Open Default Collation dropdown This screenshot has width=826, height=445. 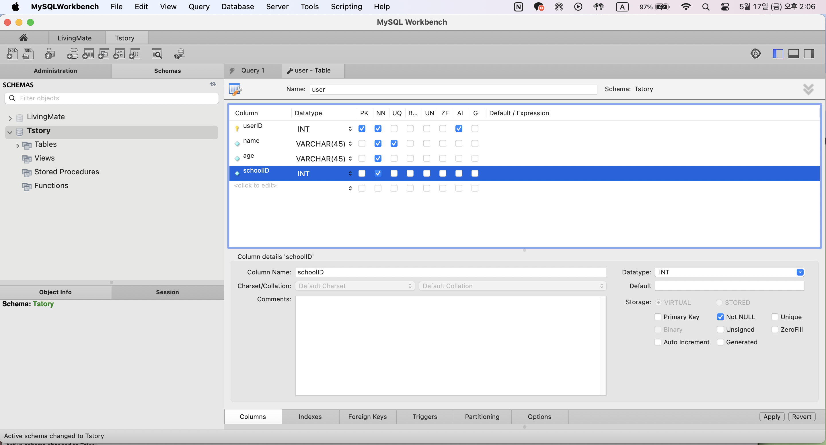(513, 286)
